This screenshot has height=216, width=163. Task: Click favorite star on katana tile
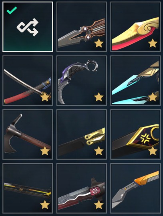pos(45,97)
